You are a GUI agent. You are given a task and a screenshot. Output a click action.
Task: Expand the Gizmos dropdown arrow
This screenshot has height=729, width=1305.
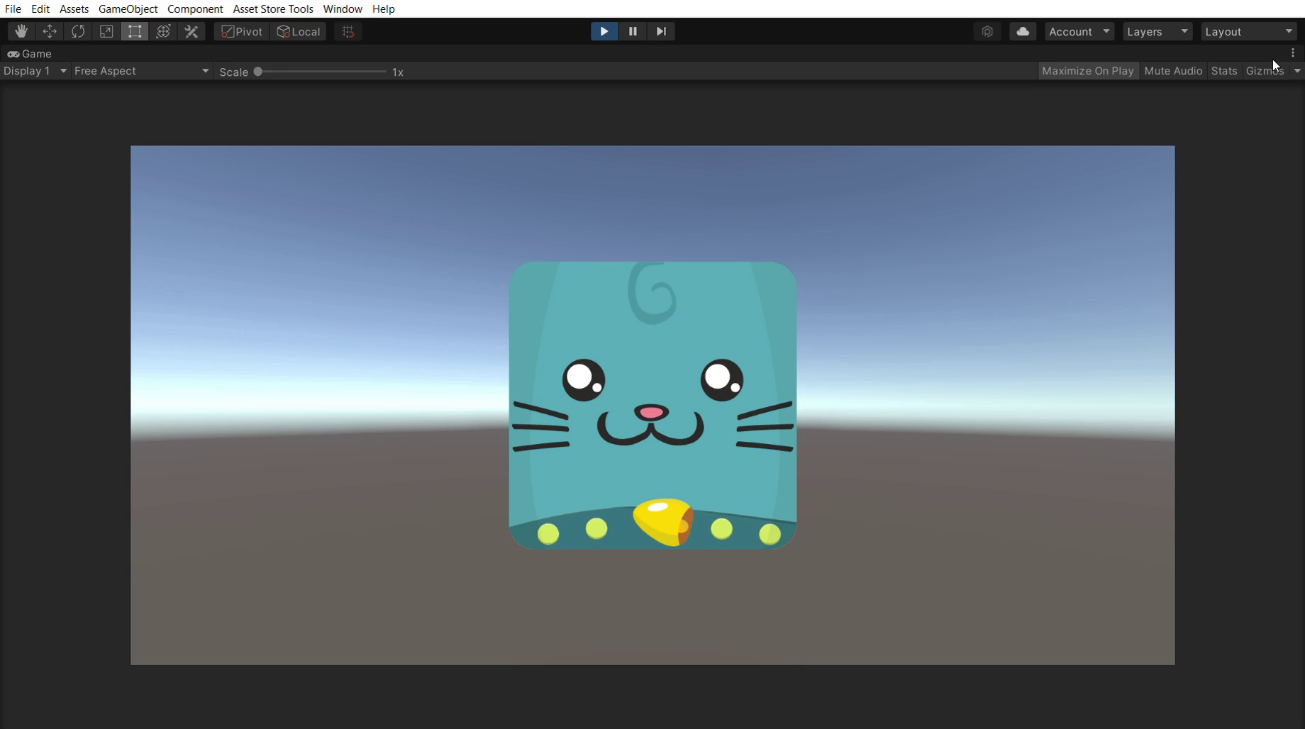coord(1297,71)
